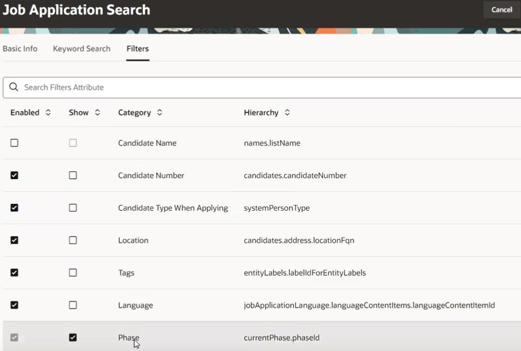The height and width of the screenshot is (351, 521).
Task: Enable the Candidate Name filter checkbox
Action: point(15,143)
